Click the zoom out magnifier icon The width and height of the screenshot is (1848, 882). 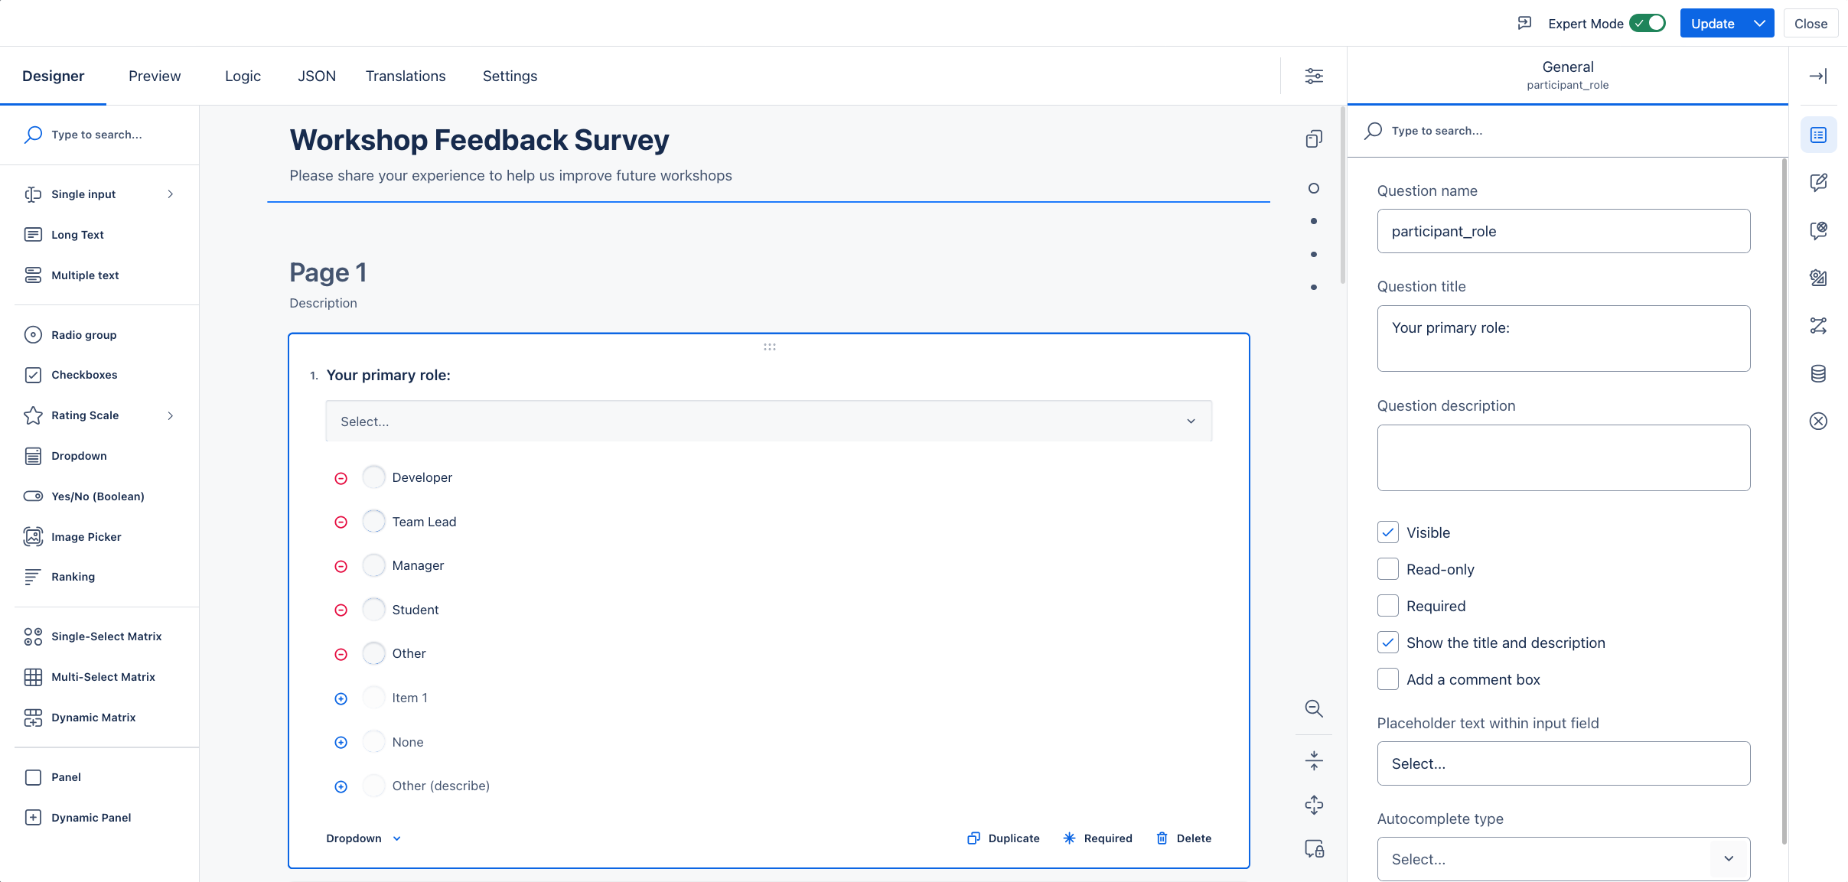pyautogui.click(x=1313, y=708)
